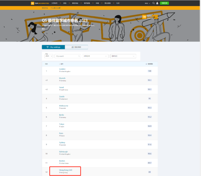The width and height of the screenshot is (201, 176).
Task: Switch to the rankings indicators tab
Action: (x=76, y=47)
